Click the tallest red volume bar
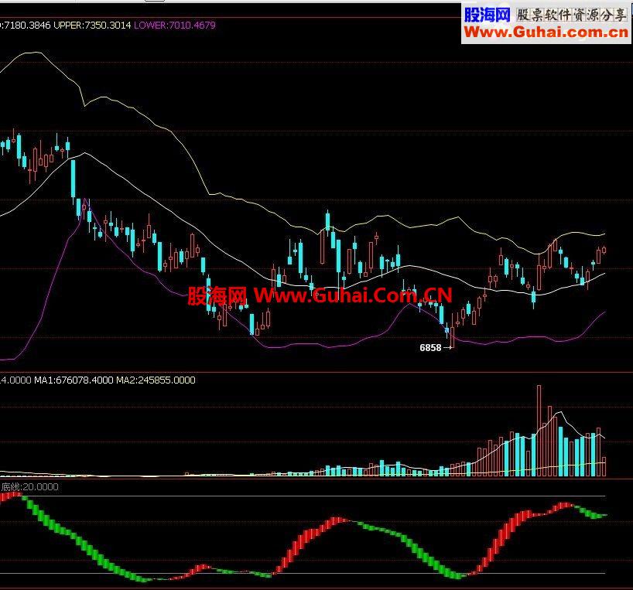The image size is (633, 590). point(539,431)
